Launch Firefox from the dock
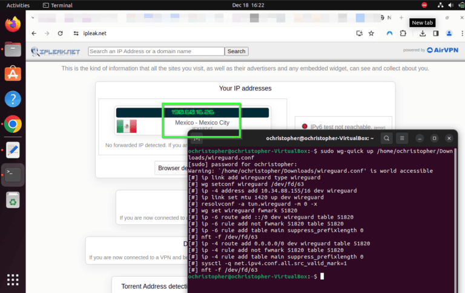 [13, 25]
